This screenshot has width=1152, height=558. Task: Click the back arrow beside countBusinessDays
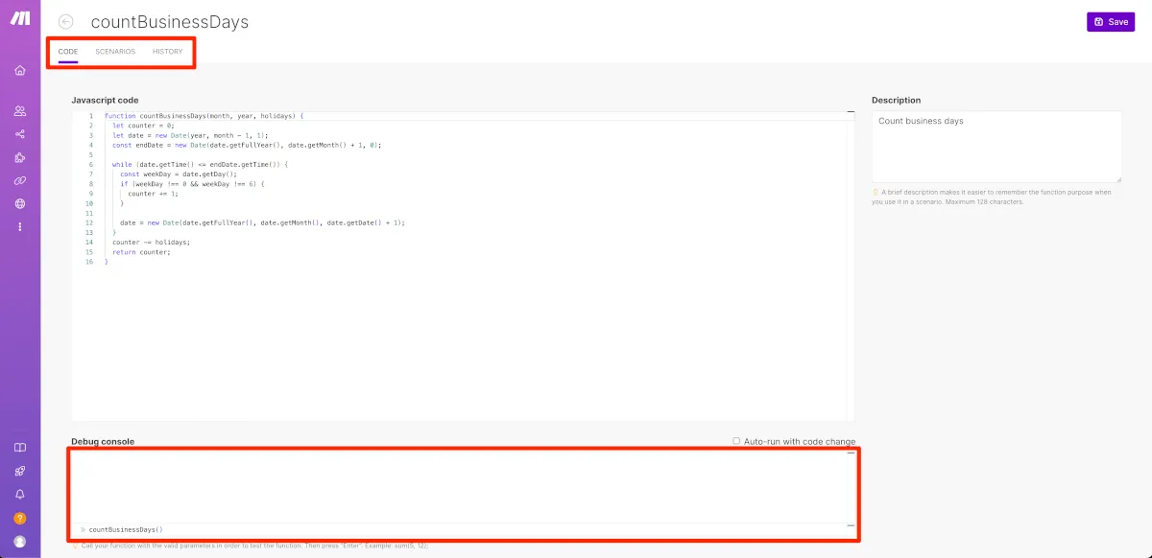65,21
